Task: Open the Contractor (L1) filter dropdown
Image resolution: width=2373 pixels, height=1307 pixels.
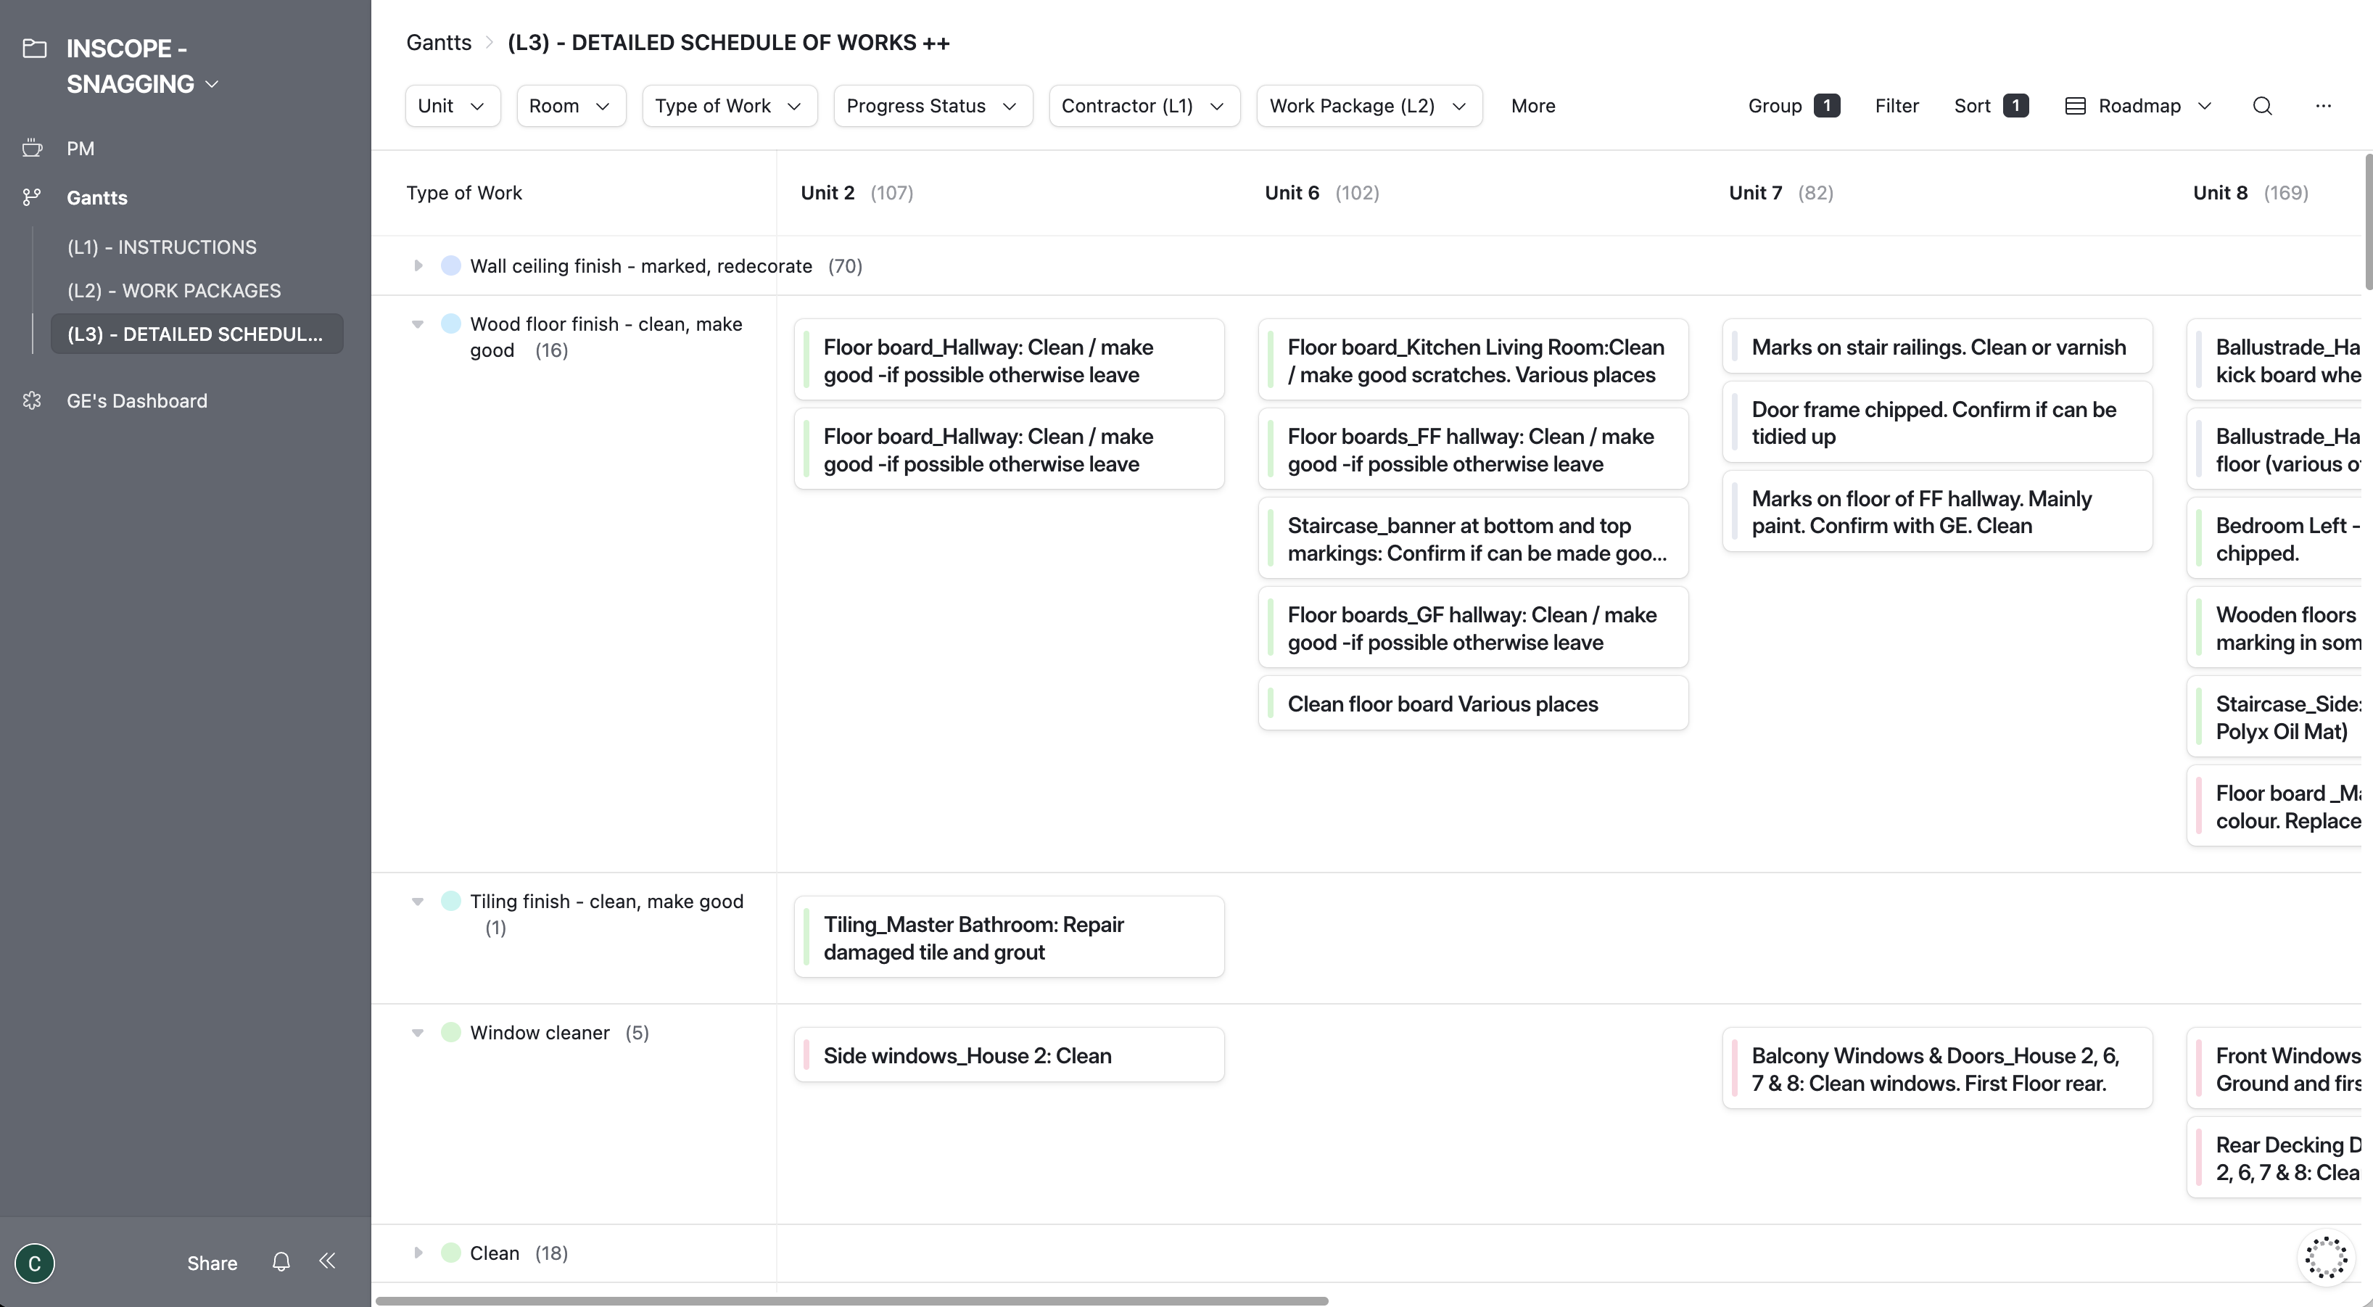Action: click(1144, 106)
